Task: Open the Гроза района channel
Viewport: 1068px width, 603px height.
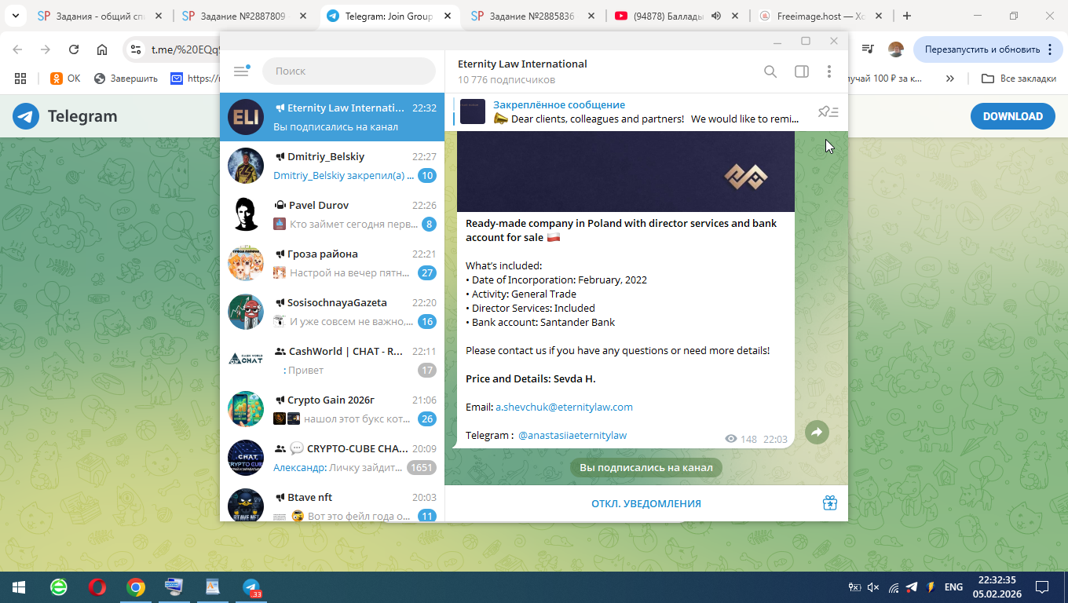Action: [332, 263]
